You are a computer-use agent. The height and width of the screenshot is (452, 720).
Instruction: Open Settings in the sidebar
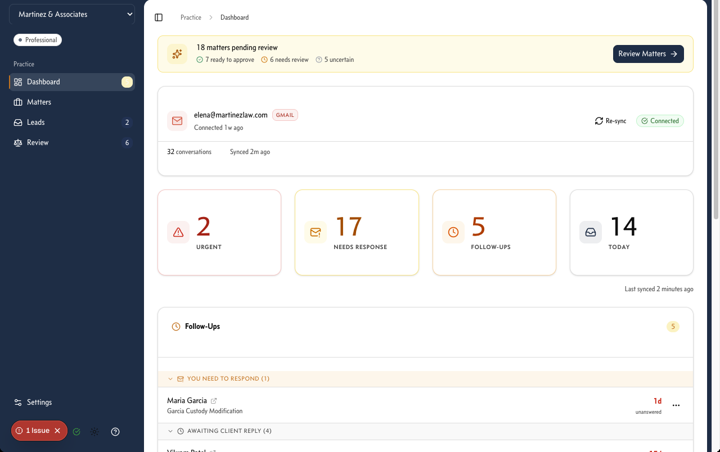coord(72,402)
